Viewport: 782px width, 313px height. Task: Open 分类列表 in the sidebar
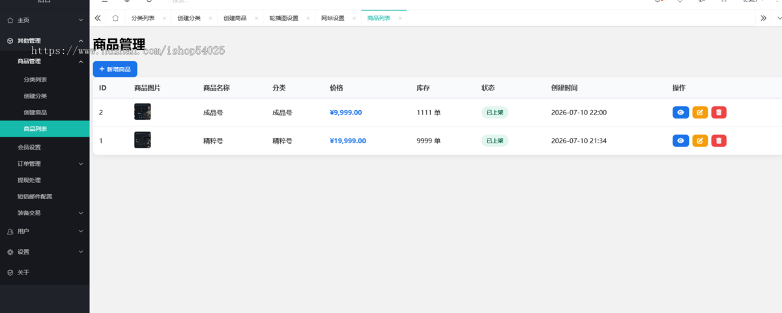coord(35,79)
